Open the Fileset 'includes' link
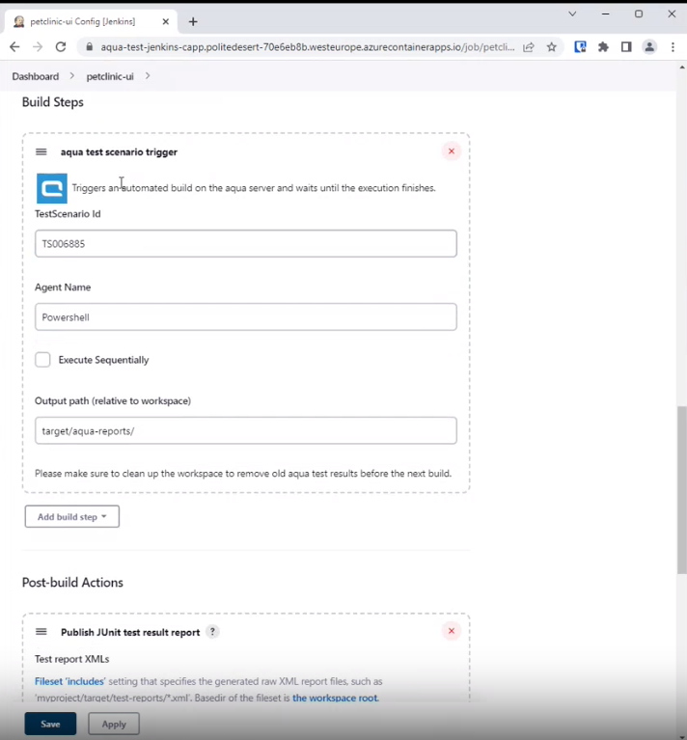Screen dimensions: 687x740 pos(69,681)
